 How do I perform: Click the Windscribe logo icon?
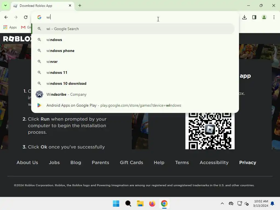39,94
